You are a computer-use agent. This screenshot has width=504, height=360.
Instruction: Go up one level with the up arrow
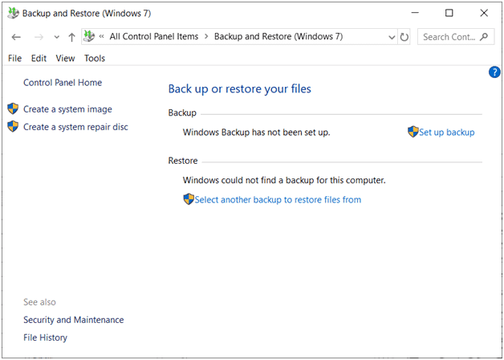point(71,37)
